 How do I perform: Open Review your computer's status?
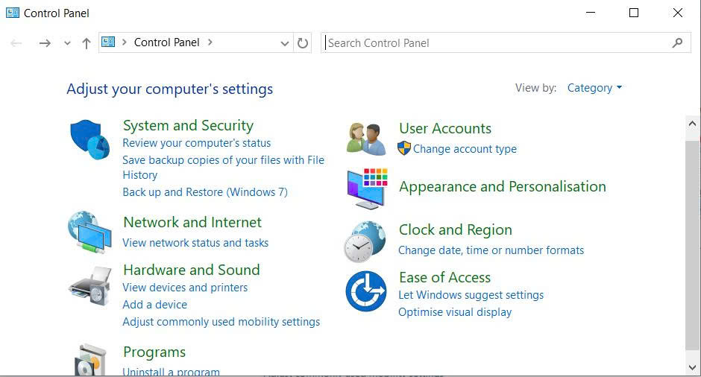(x=197, y=143)
